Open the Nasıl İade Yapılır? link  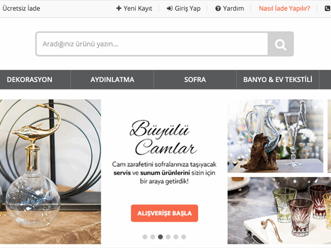tap(284, 8)
